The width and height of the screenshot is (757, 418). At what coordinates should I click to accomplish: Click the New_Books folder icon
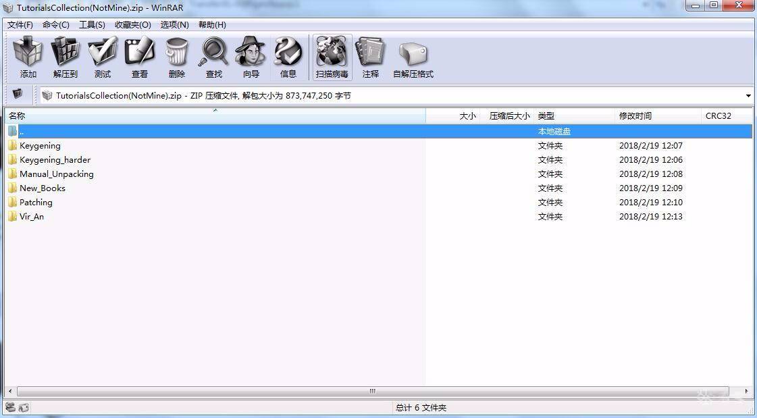click(x=13, y=188)
